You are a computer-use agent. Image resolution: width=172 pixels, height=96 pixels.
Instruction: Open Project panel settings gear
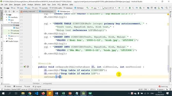[x=14, y=11]
